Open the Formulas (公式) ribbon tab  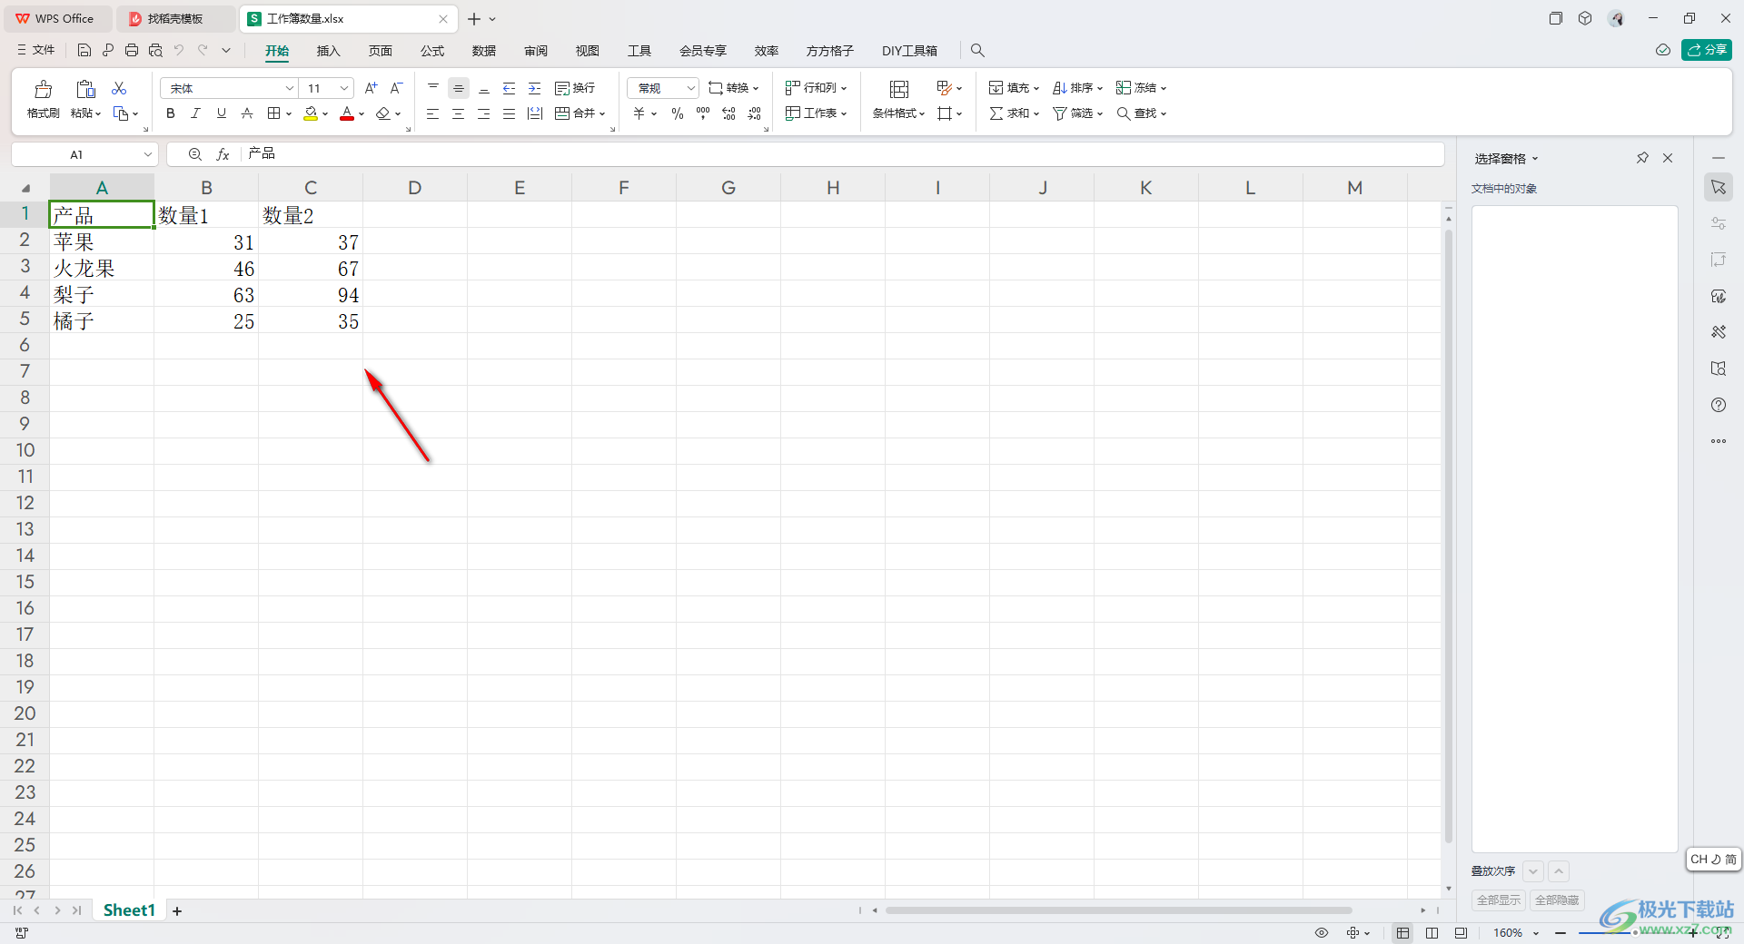[432, 51]
